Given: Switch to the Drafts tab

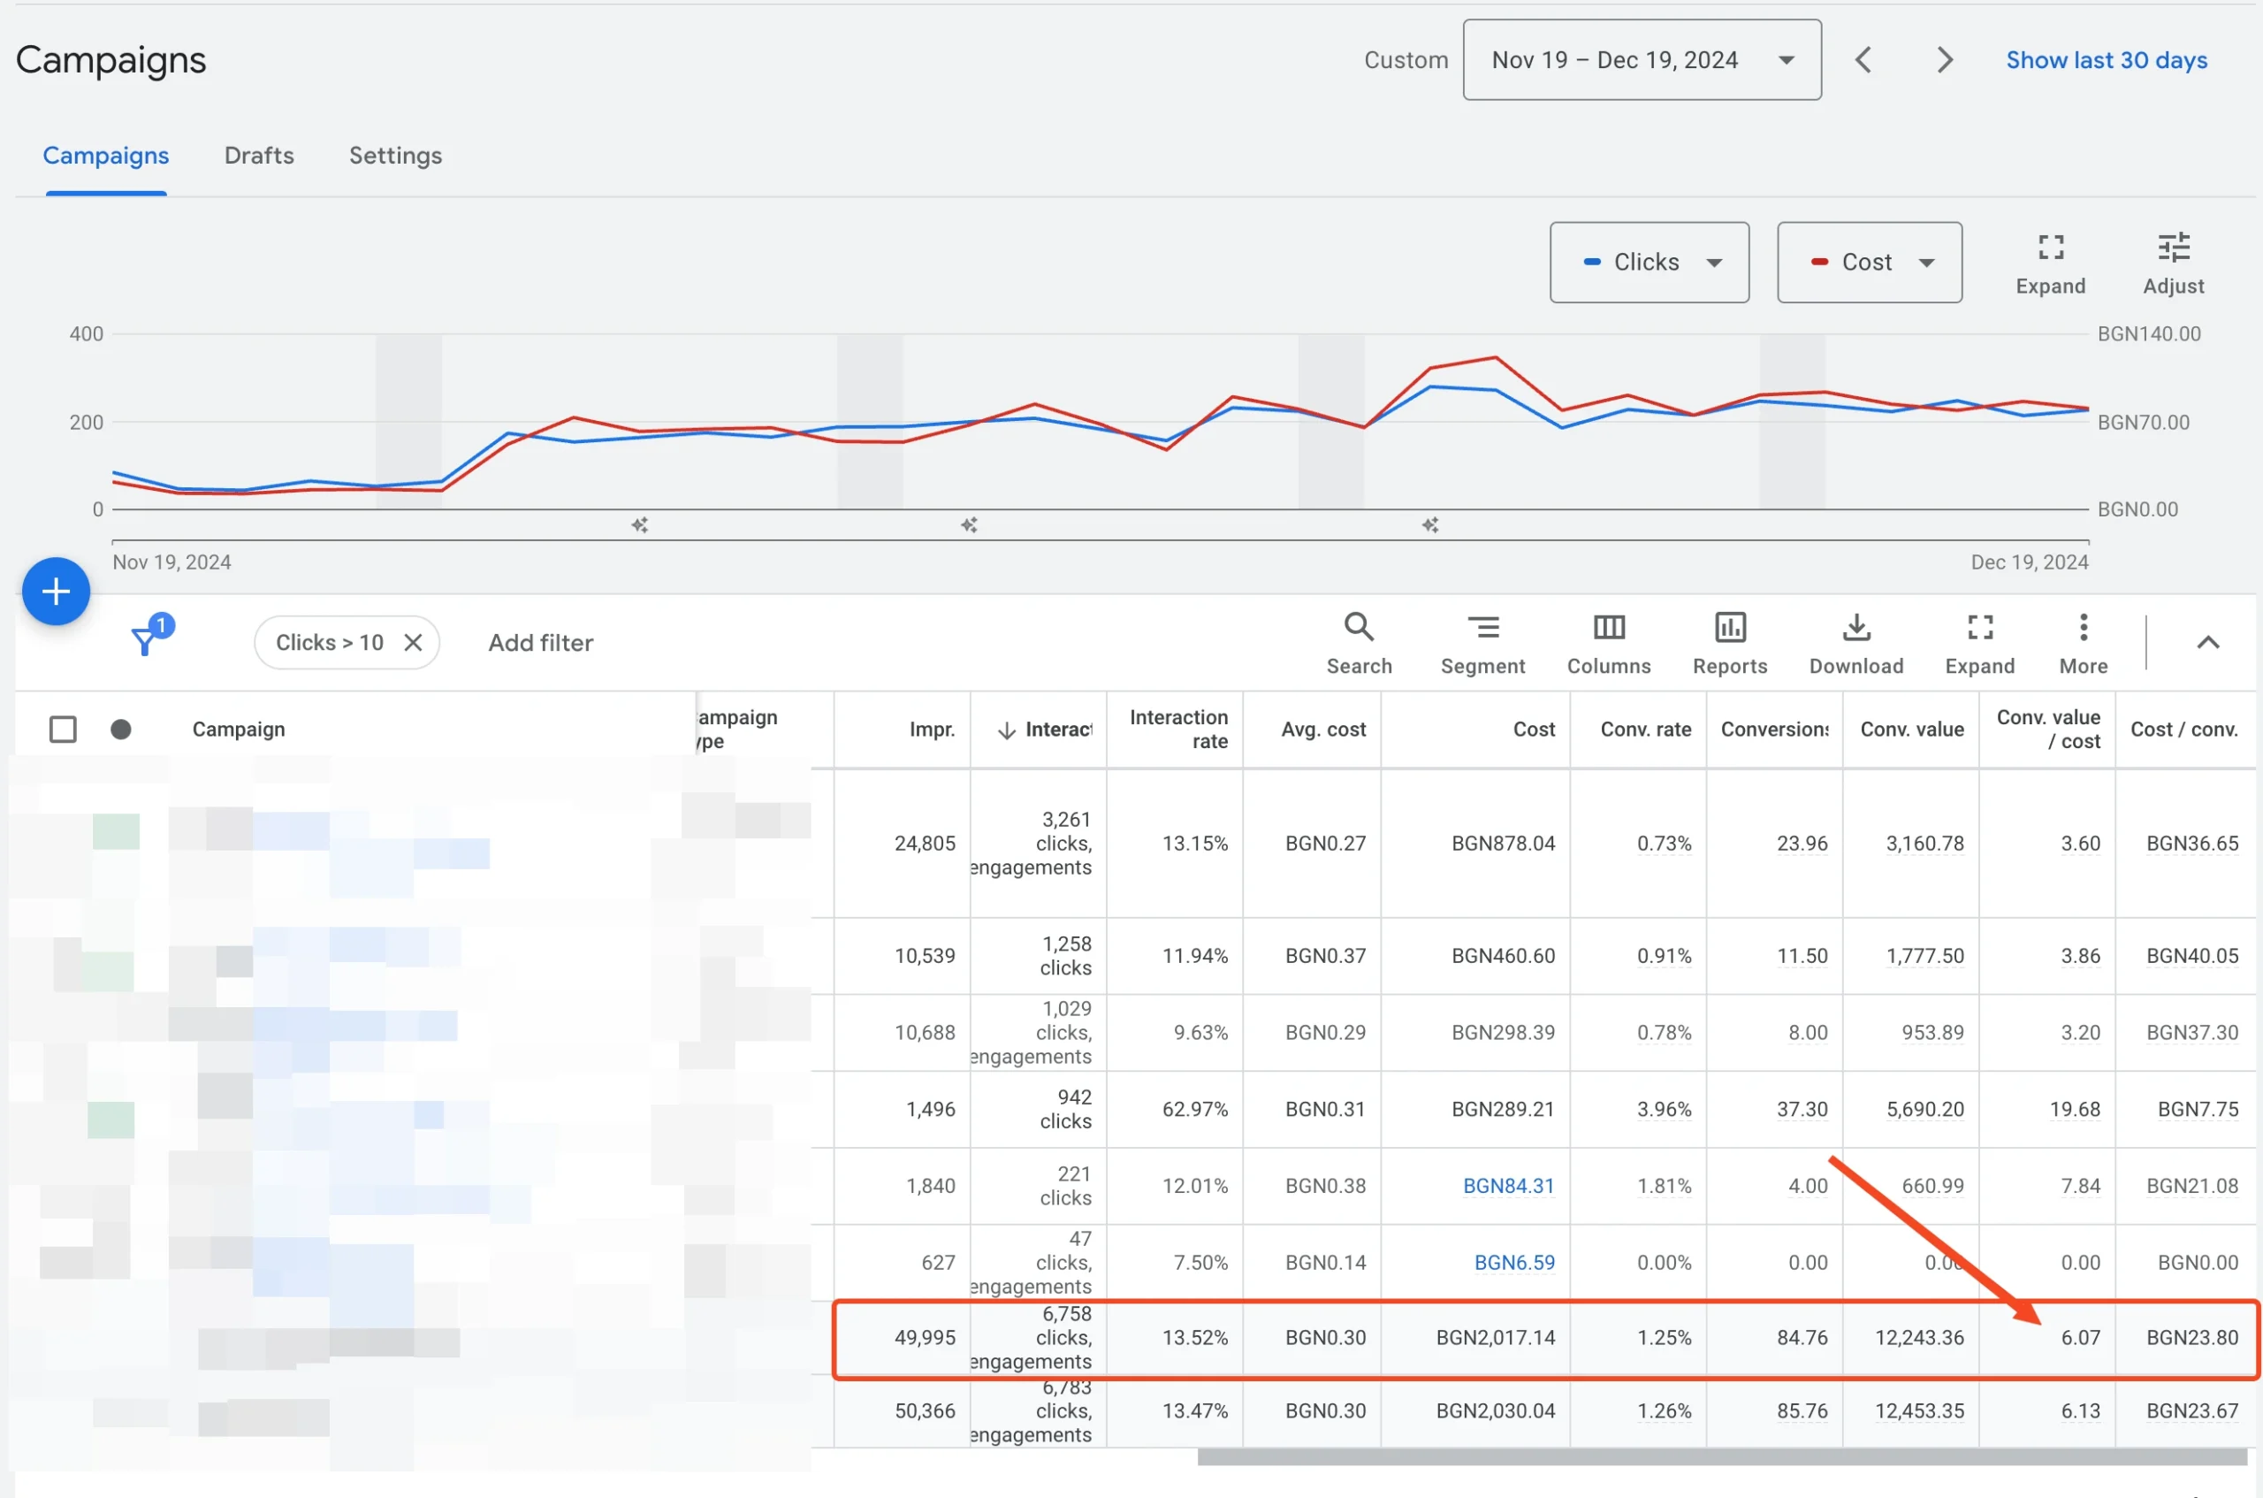Looking at the screenshot, I should tap(259, 156).
